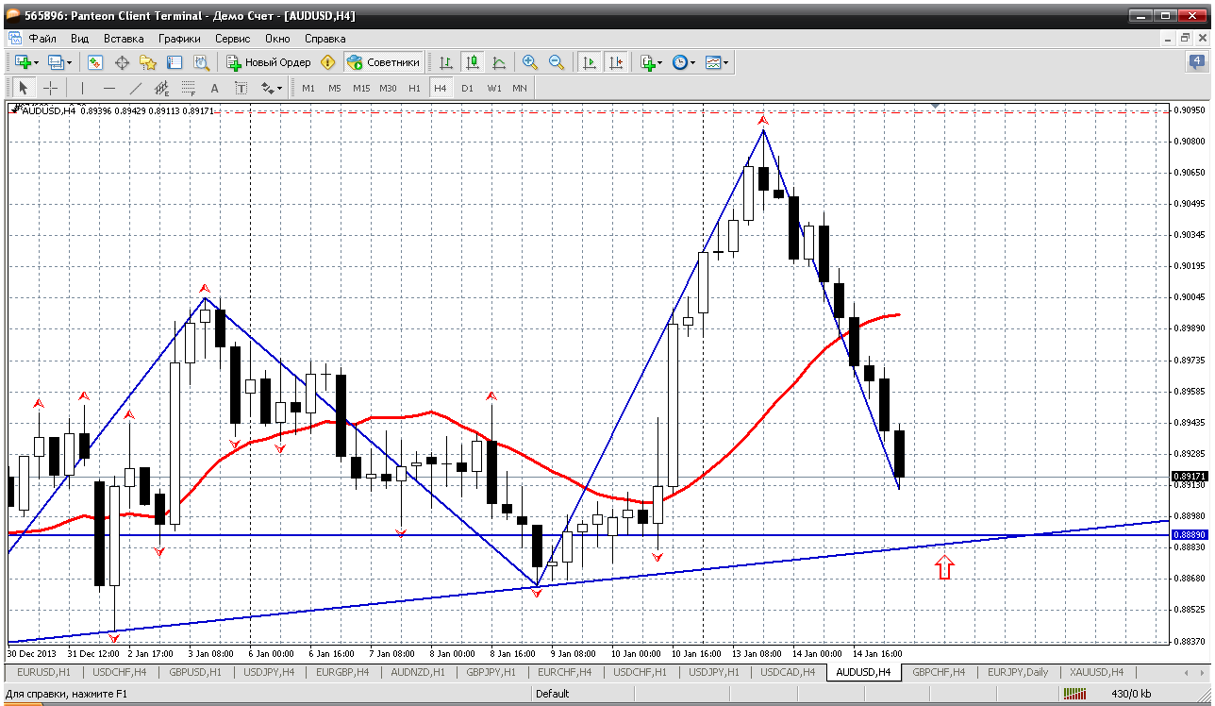
Task: Open the Файл menu
Action: point(42,39)
